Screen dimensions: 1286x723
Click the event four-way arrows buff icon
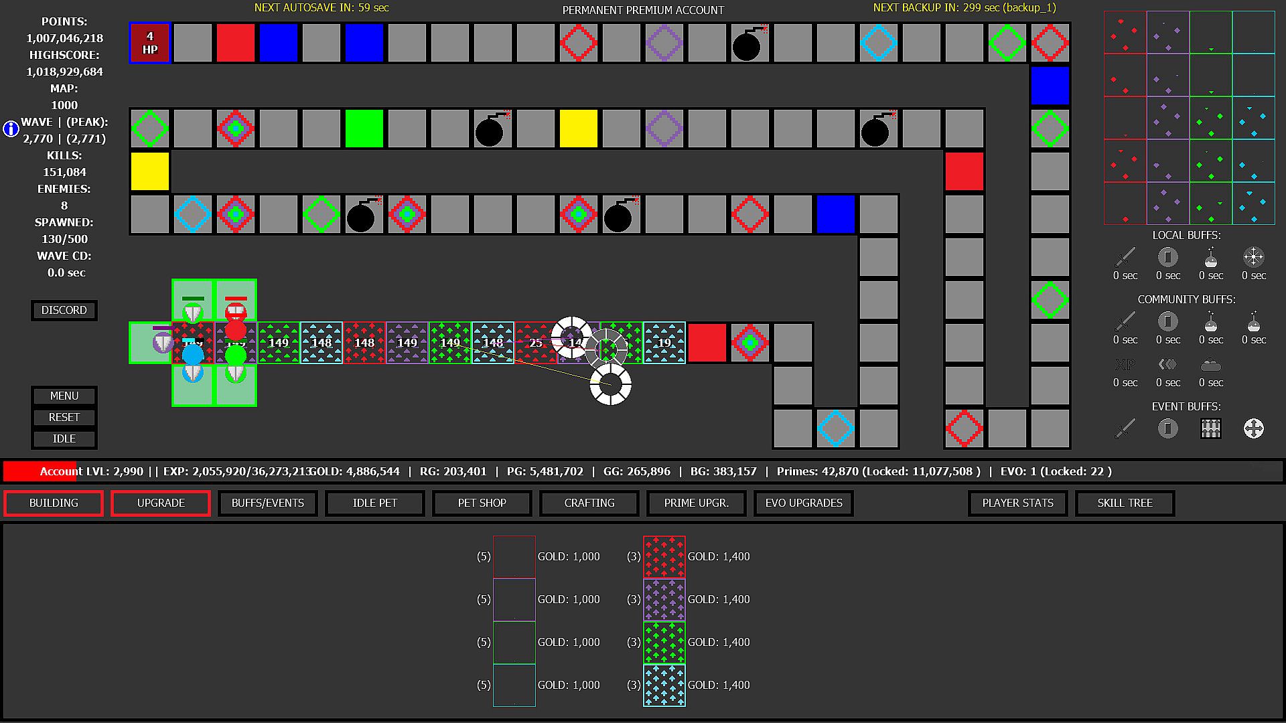(1253, 428)
